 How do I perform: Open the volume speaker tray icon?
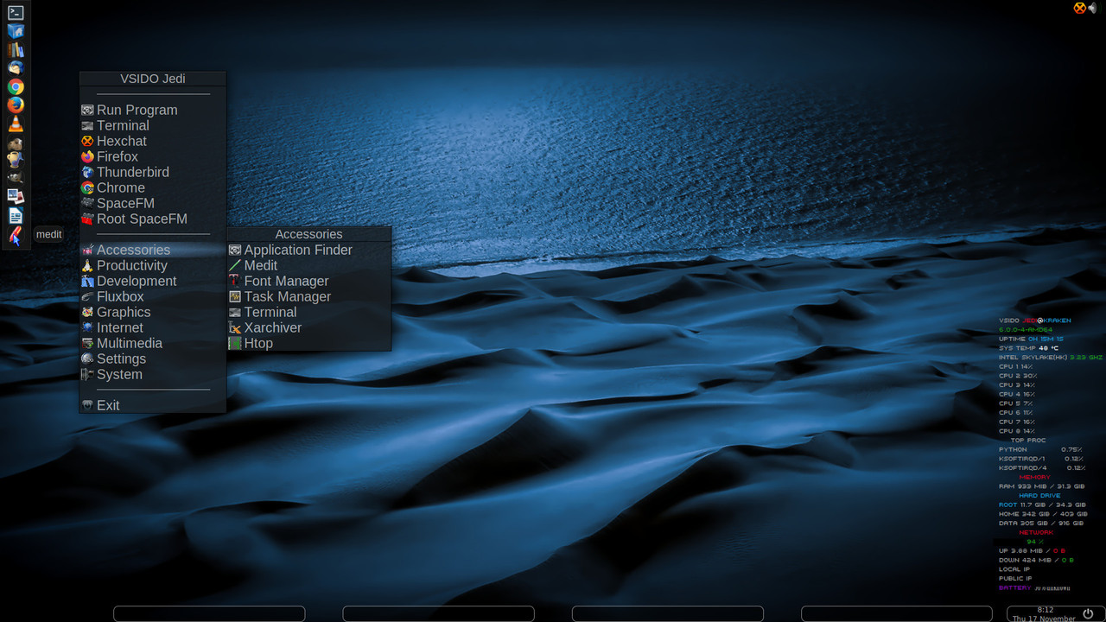tap(1092, 8)
